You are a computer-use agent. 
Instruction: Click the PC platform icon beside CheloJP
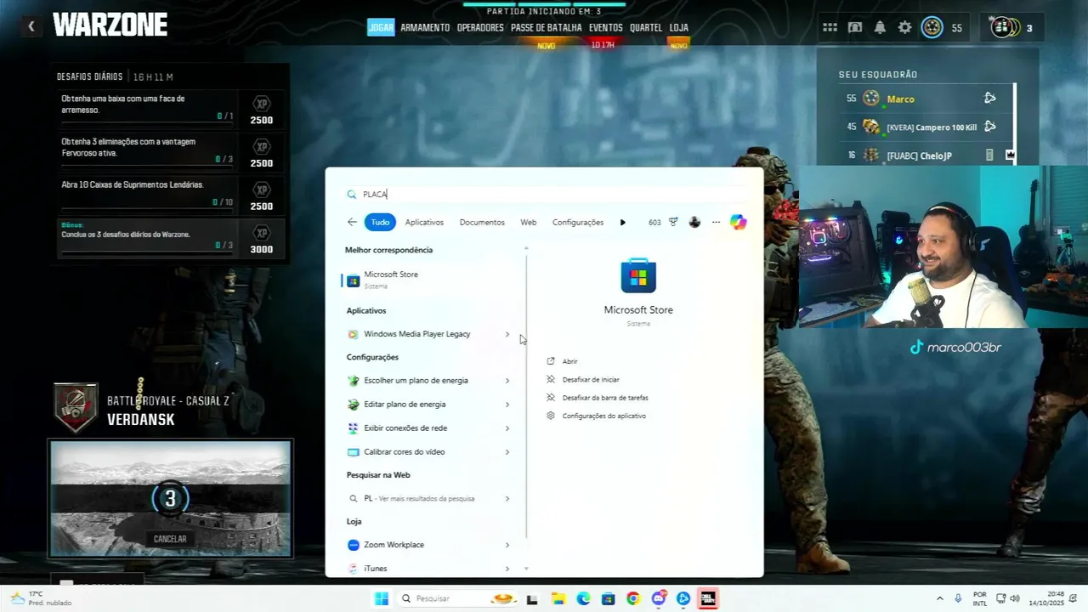point(989,156)
